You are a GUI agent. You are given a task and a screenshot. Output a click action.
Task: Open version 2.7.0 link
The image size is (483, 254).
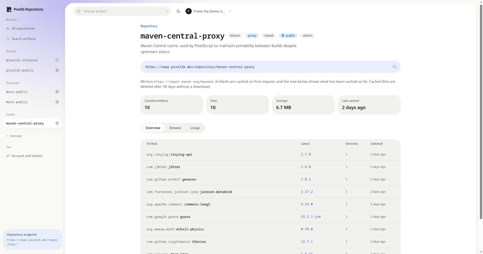point(306,154)
